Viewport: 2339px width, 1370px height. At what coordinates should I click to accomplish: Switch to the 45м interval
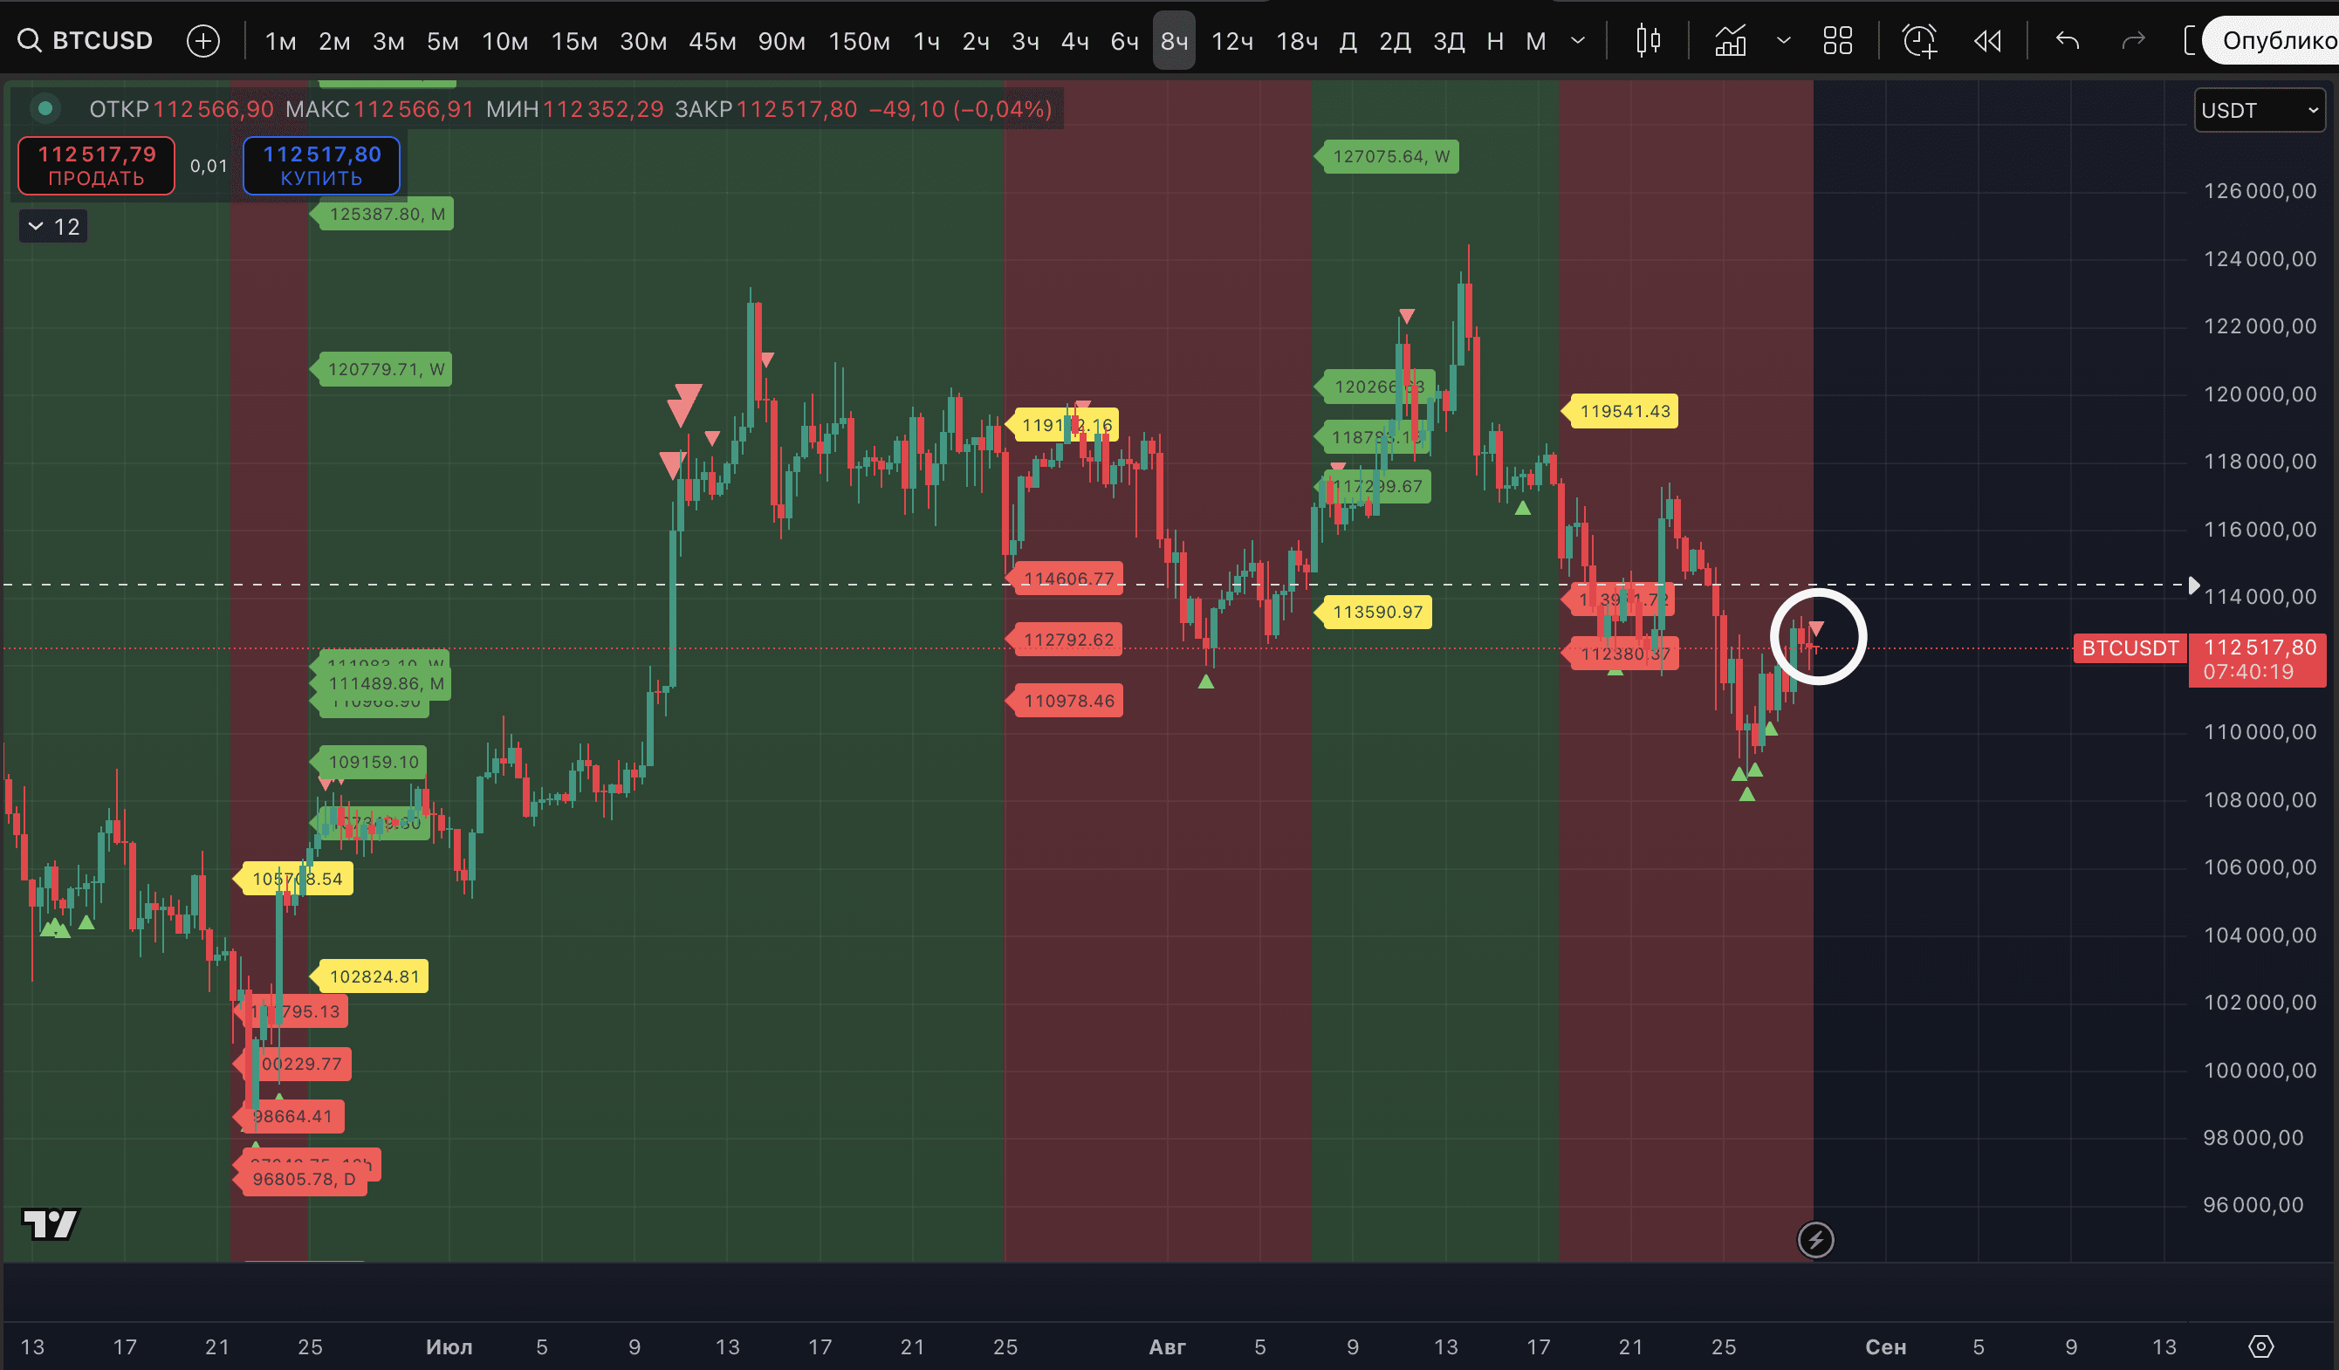[713, 41]
